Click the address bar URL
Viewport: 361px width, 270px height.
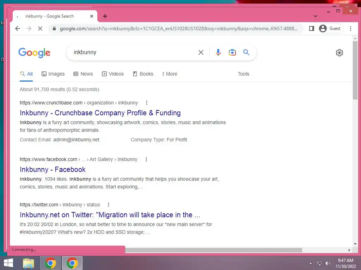pyautogui.click(x=179, y=28)
